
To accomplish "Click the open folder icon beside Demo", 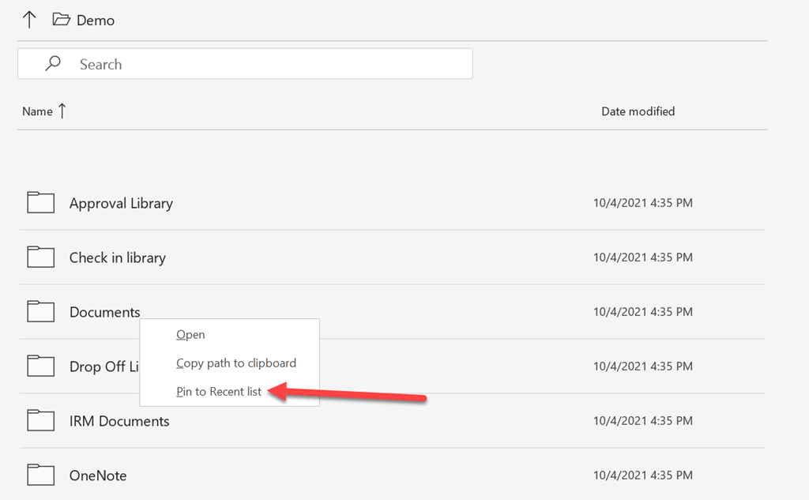I will coord(62,20).
